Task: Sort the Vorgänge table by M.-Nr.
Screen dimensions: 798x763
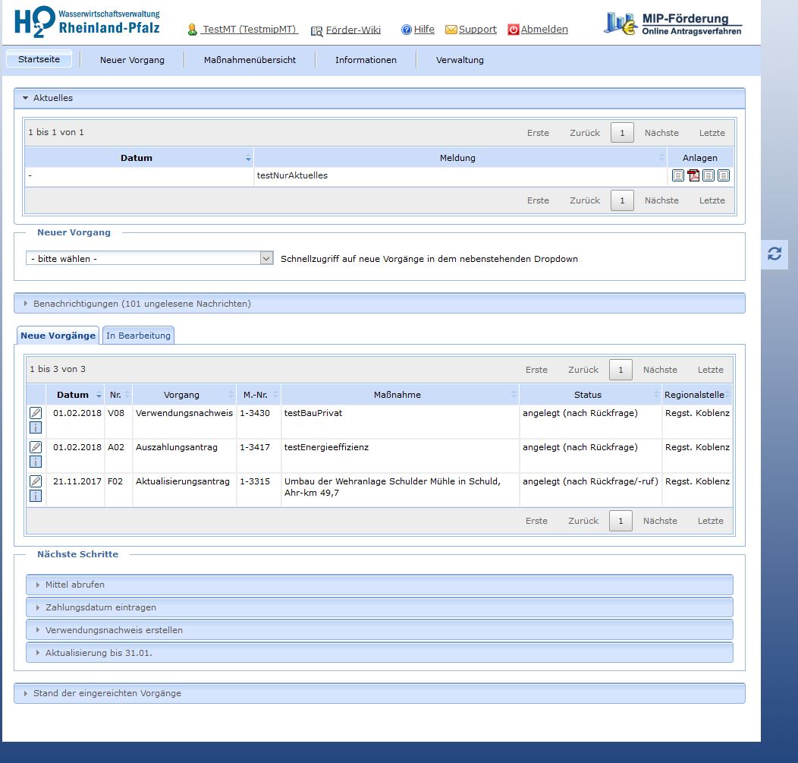Action: pos(259,395)
